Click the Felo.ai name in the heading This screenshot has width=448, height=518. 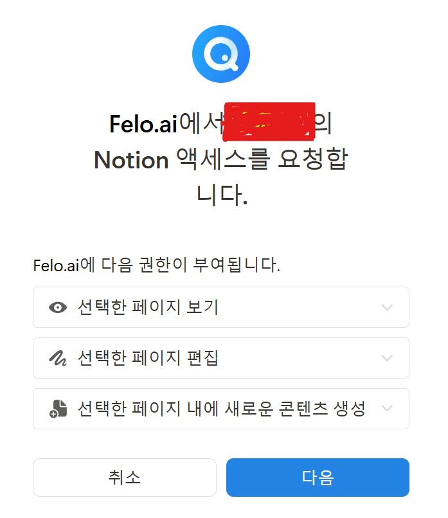142,123
